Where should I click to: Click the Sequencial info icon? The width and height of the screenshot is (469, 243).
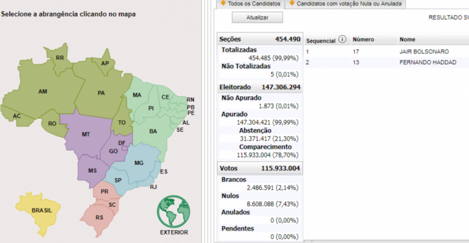342,40
